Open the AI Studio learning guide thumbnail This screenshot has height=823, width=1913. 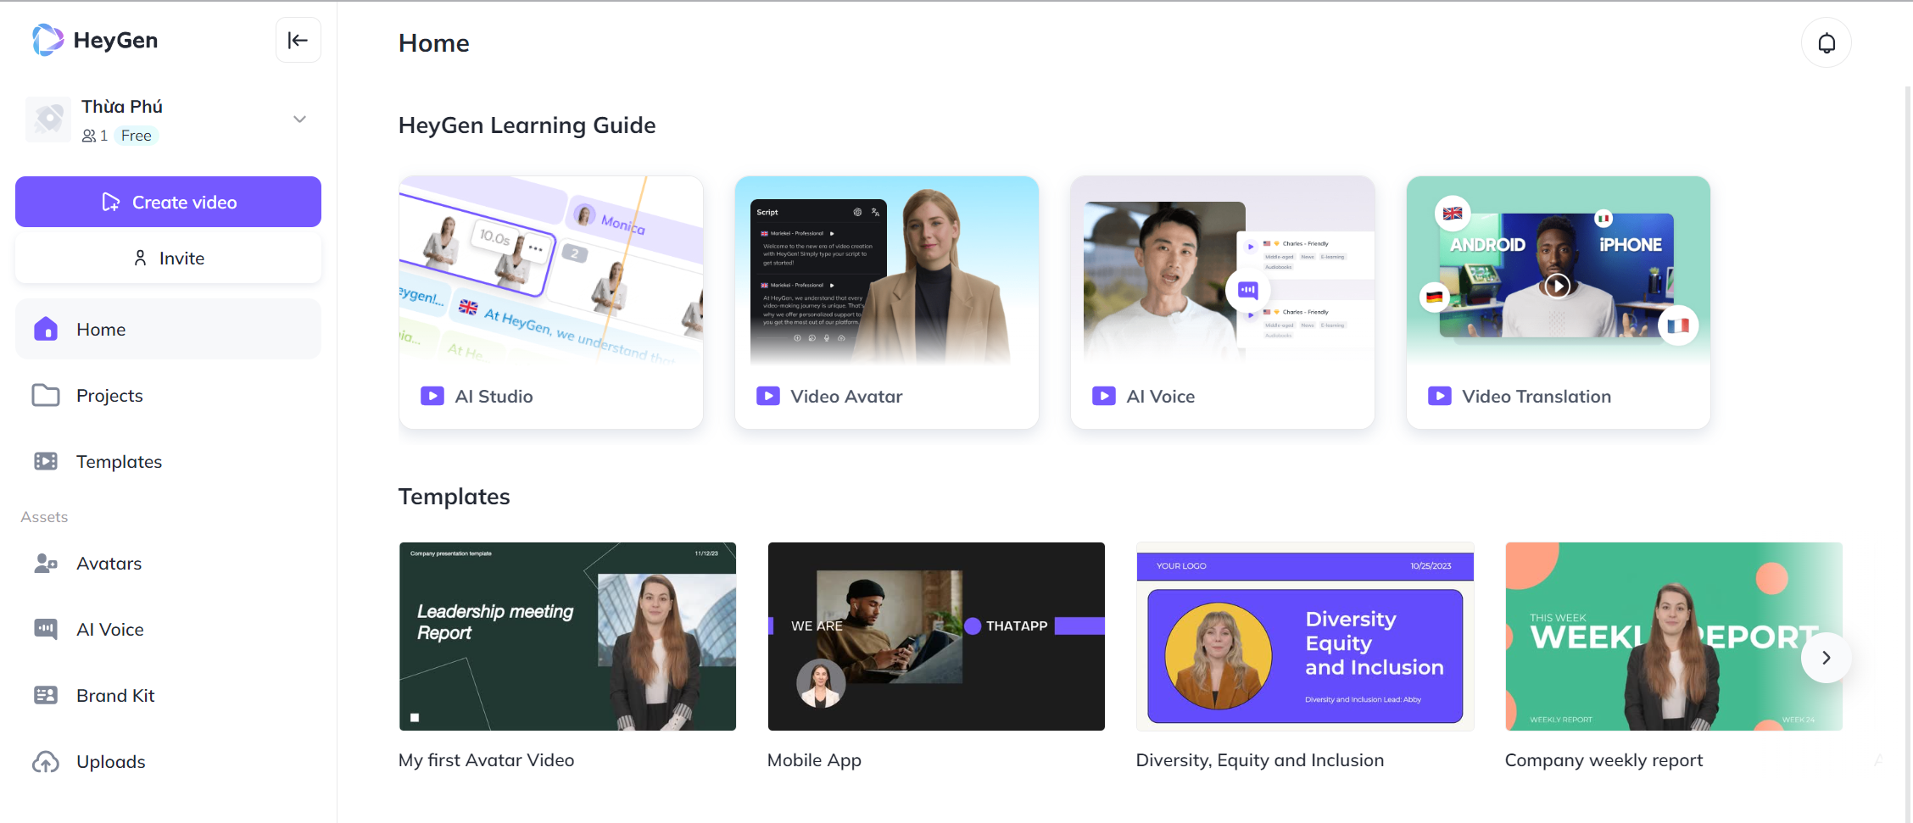pyautogui.click(x=551, y=271)
